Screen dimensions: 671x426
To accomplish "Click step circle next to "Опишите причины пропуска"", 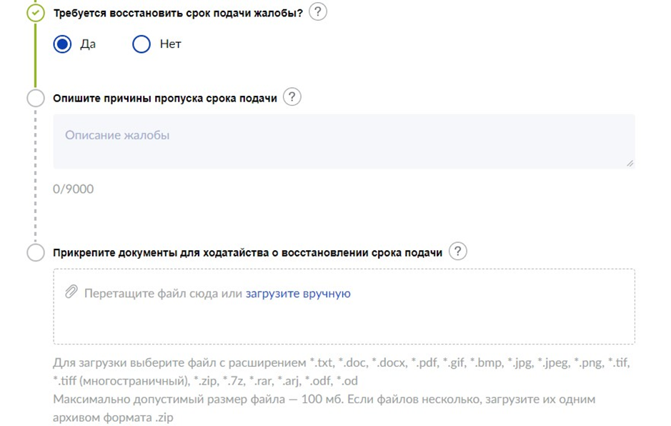I will pos(35,98).
